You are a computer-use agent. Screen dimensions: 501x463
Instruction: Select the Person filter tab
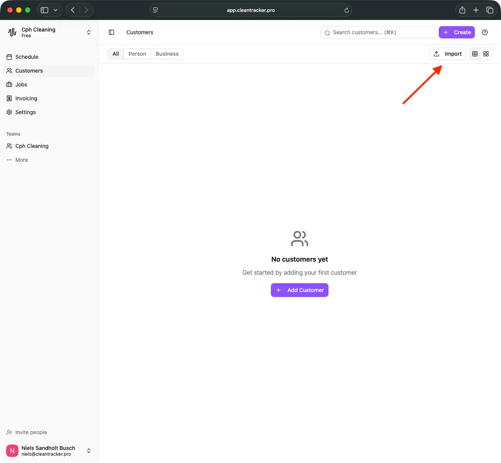click(137, 54)
